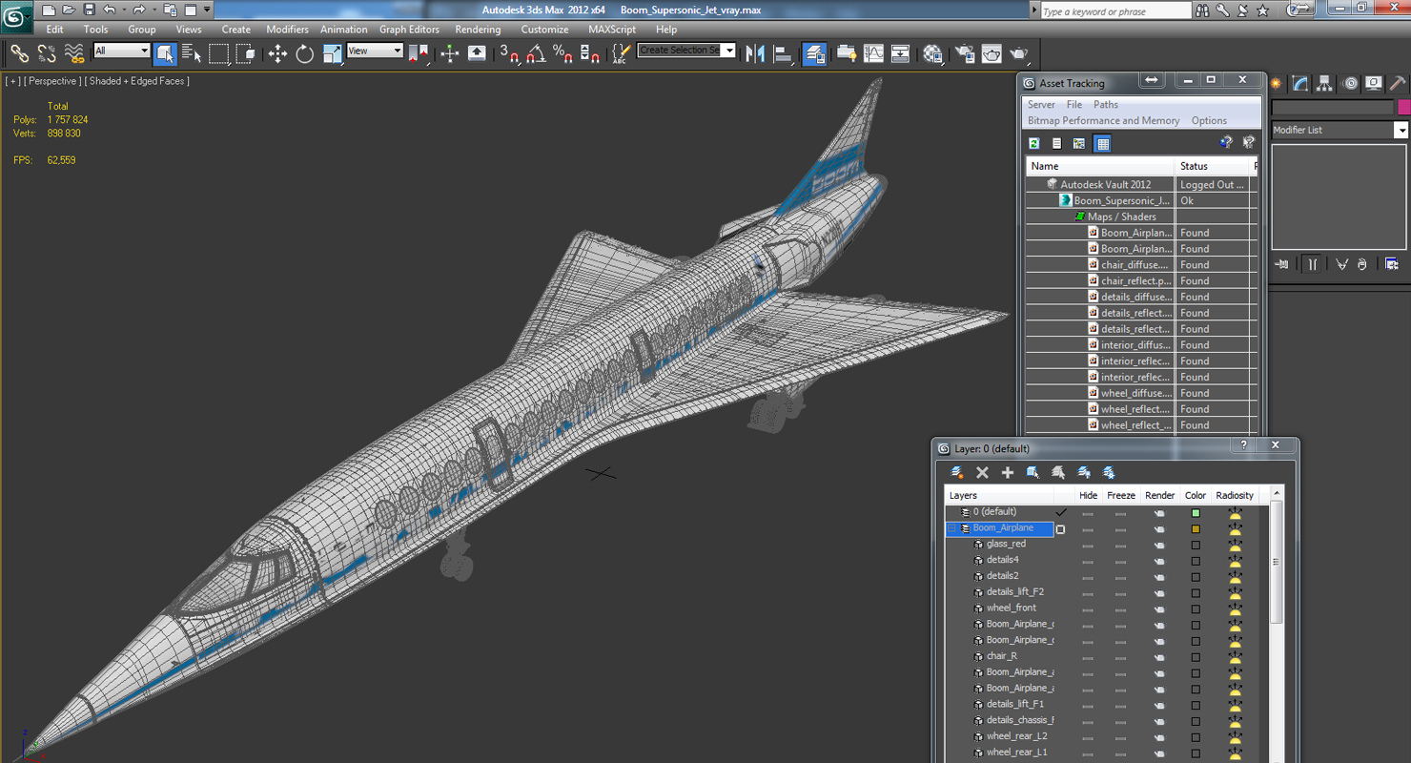This screenshot has width=1411, height=763.
Task: Toggle Render for wheel_front row
Action: (1159, 608)
